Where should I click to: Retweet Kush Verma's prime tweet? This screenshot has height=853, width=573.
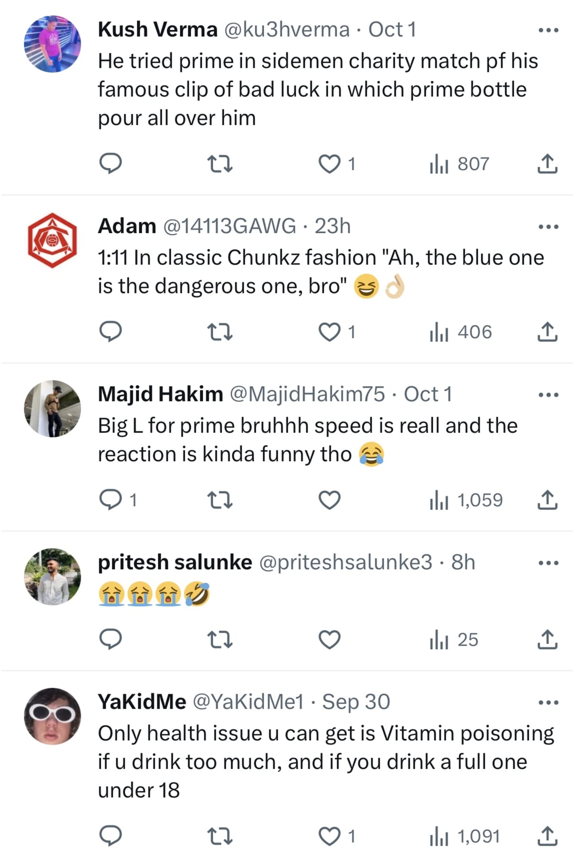[x=220, y=164]
